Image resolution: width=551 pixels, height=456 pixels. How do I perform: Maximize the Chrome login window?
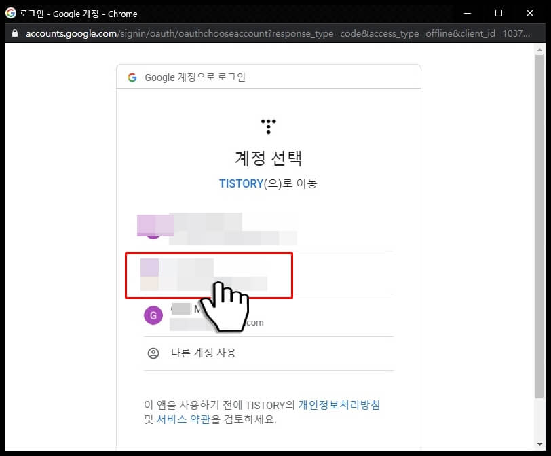[x=499, y=13]
